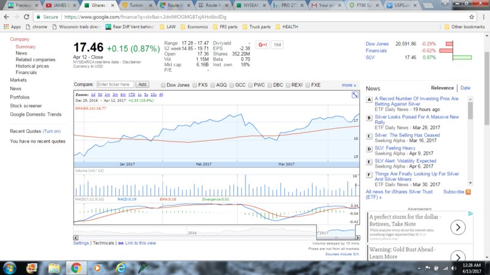Open Internet Explorer from the taskbar
This screenshot has height=275, width=490.
click(x=120, y=268)
